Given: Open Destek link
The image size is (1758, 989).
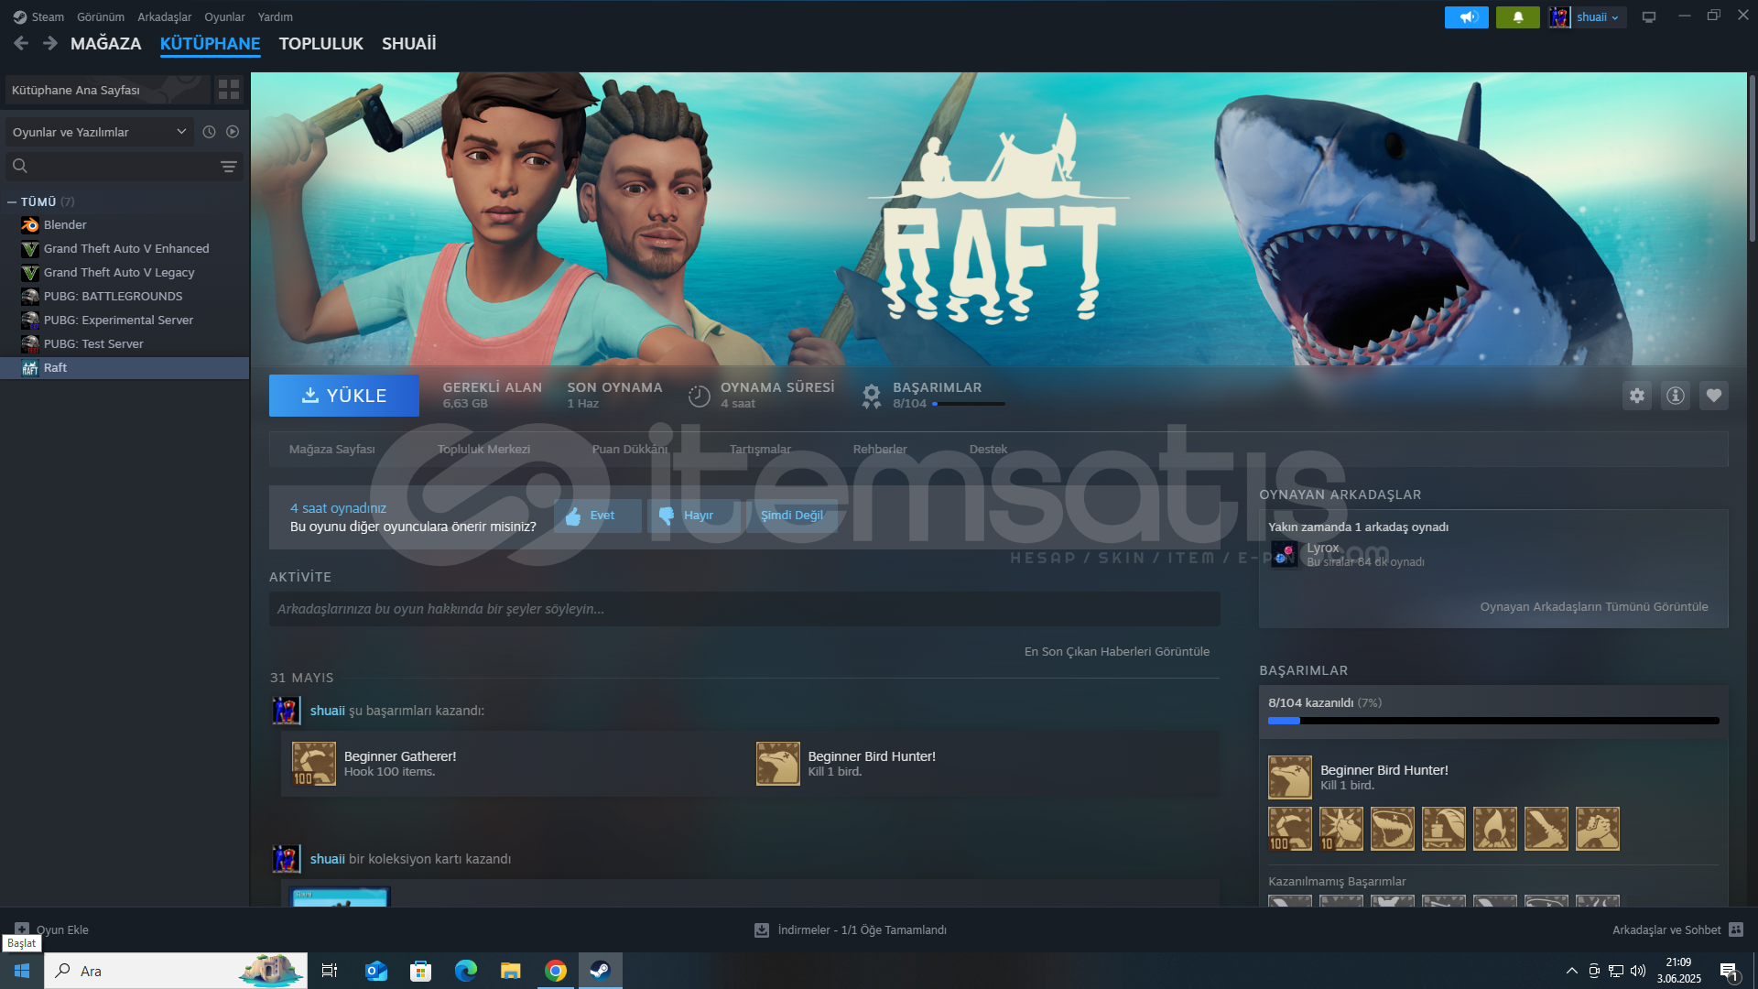Looking at the screenshot, I should click(x=988, y=449).
